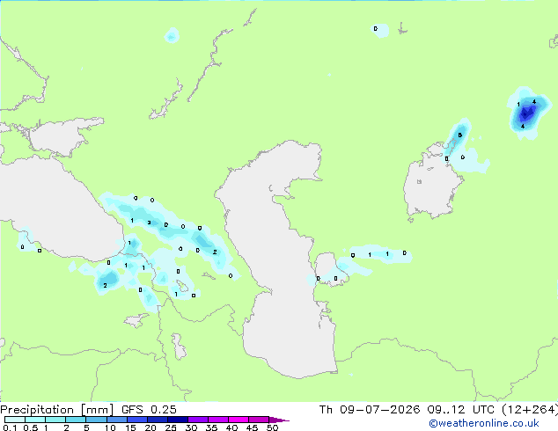Select the 2–5 mm legend color swatch
The width and height of the screenshot is (558, 431).
click(76, 420)
